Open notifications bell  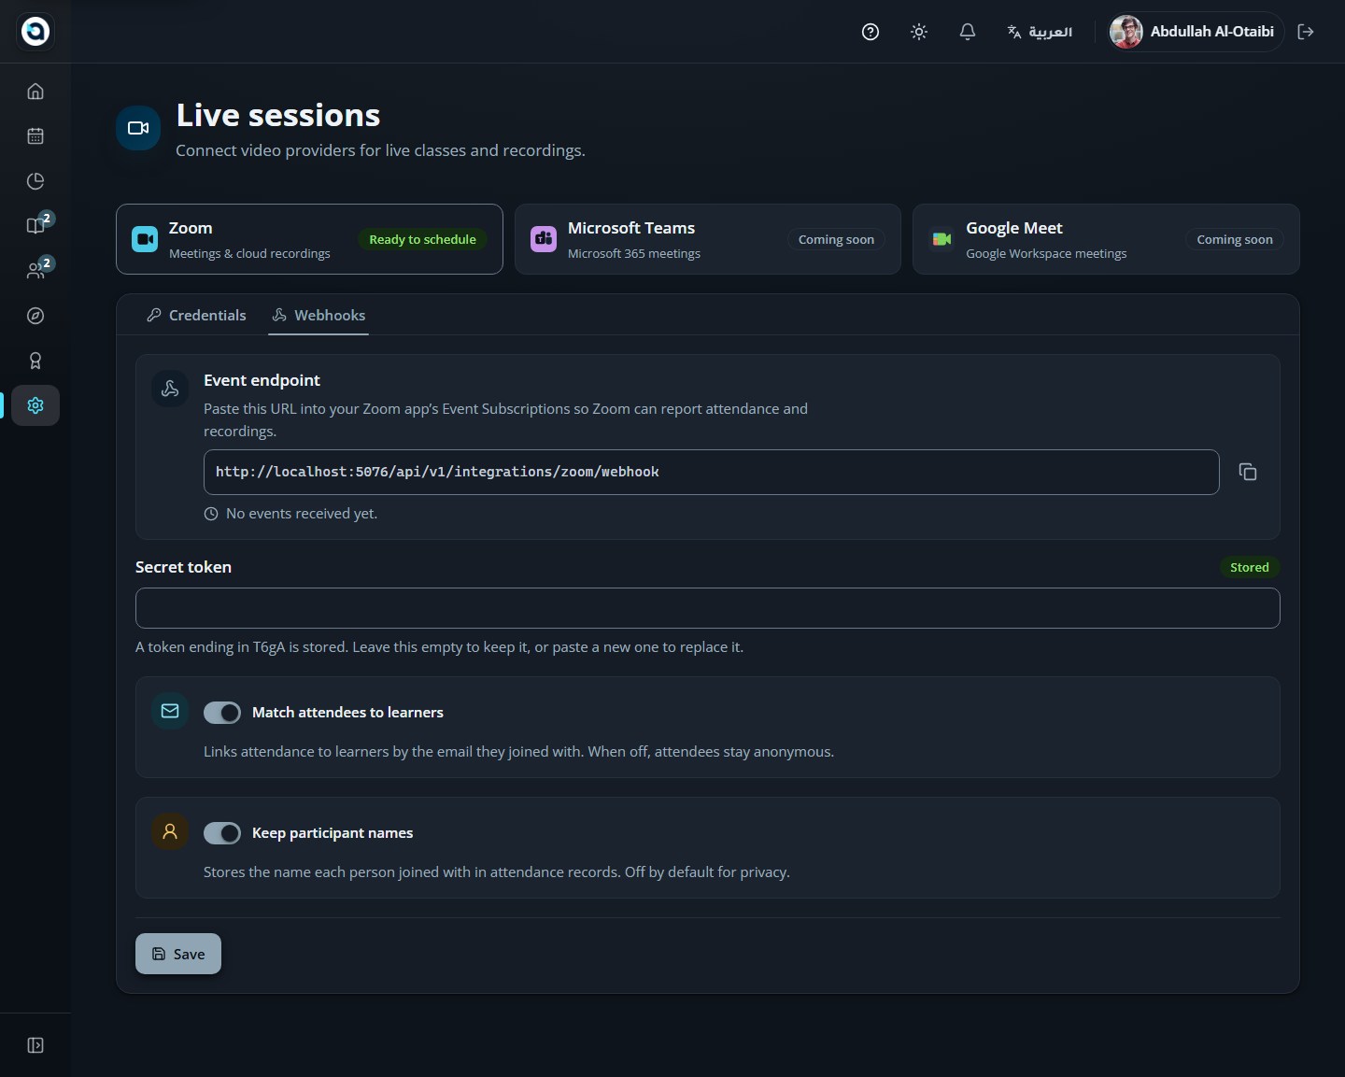point(968,32)
